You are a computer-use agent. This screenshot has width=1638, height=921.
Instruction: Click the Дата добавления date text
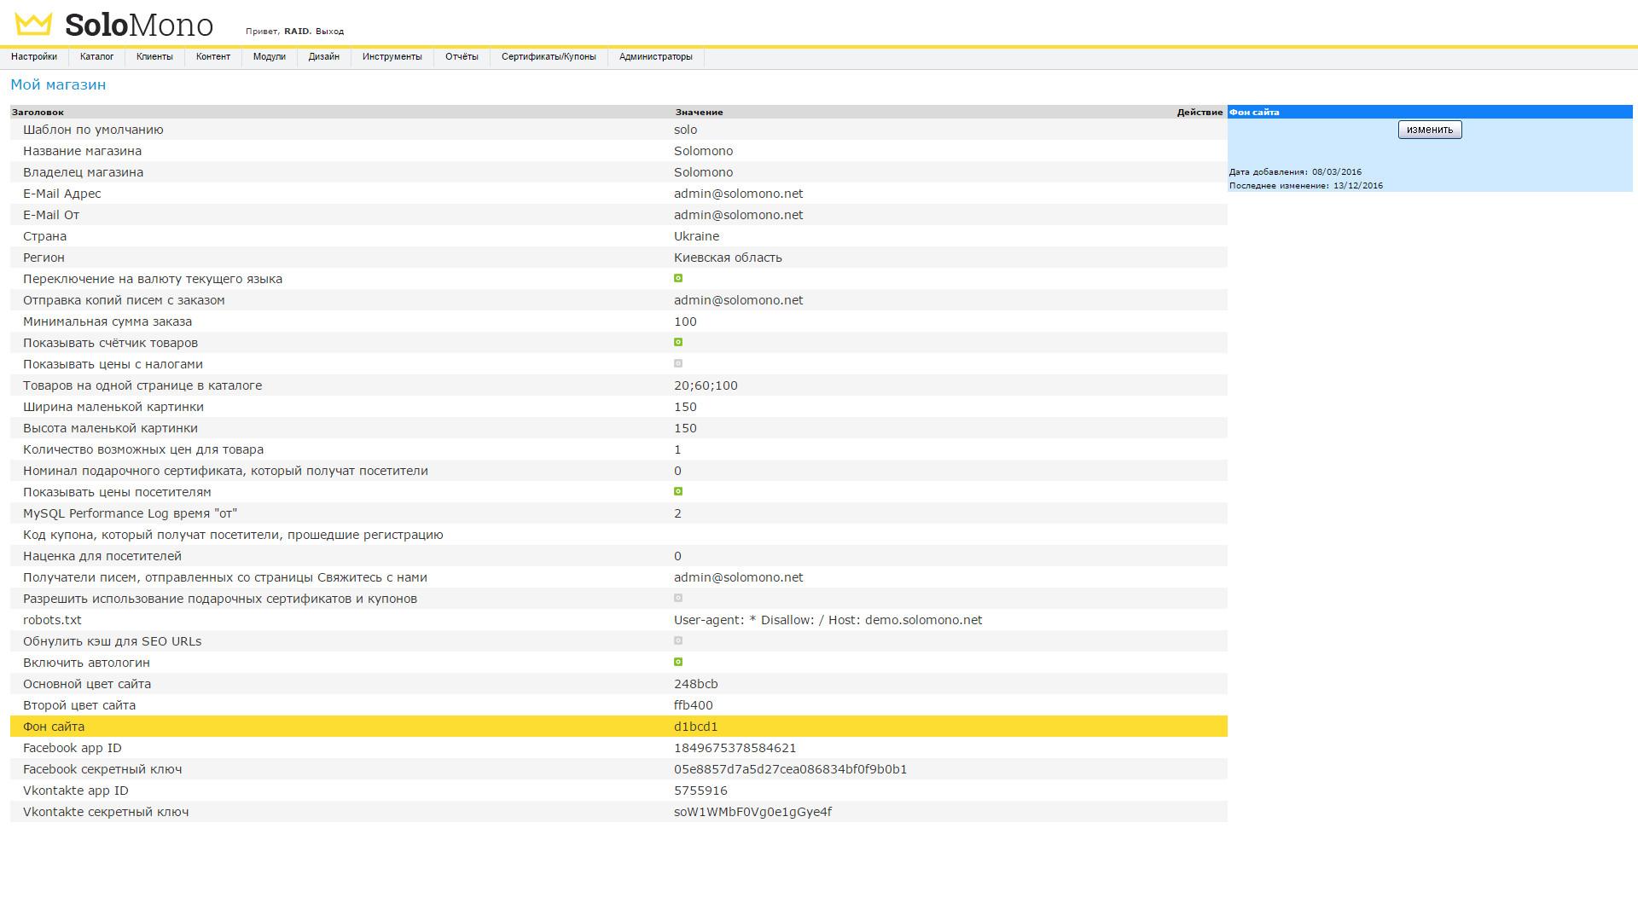pos(1295,172)
